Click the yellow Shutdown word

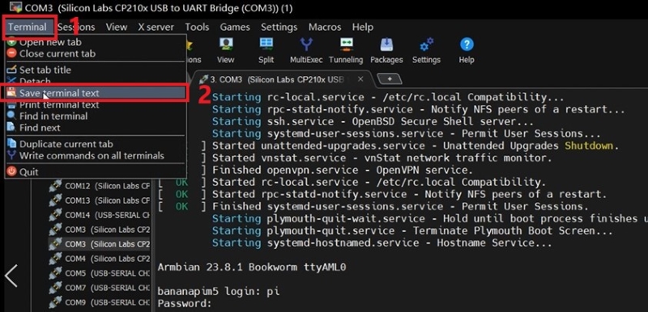pos(589,146)
